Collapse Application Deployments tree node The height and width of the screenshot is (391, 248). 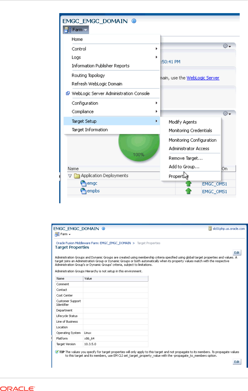point(70,176)
